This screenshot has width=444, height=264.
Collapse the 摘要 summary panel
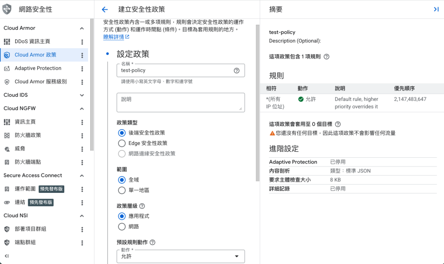436,10
